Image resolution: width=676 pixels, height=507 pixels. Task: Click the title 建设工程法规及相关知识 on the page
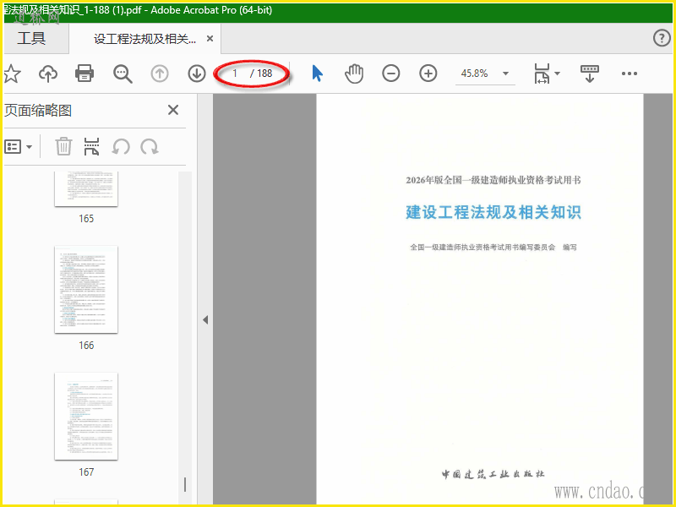pyautogui.click(x=493, y=212)
